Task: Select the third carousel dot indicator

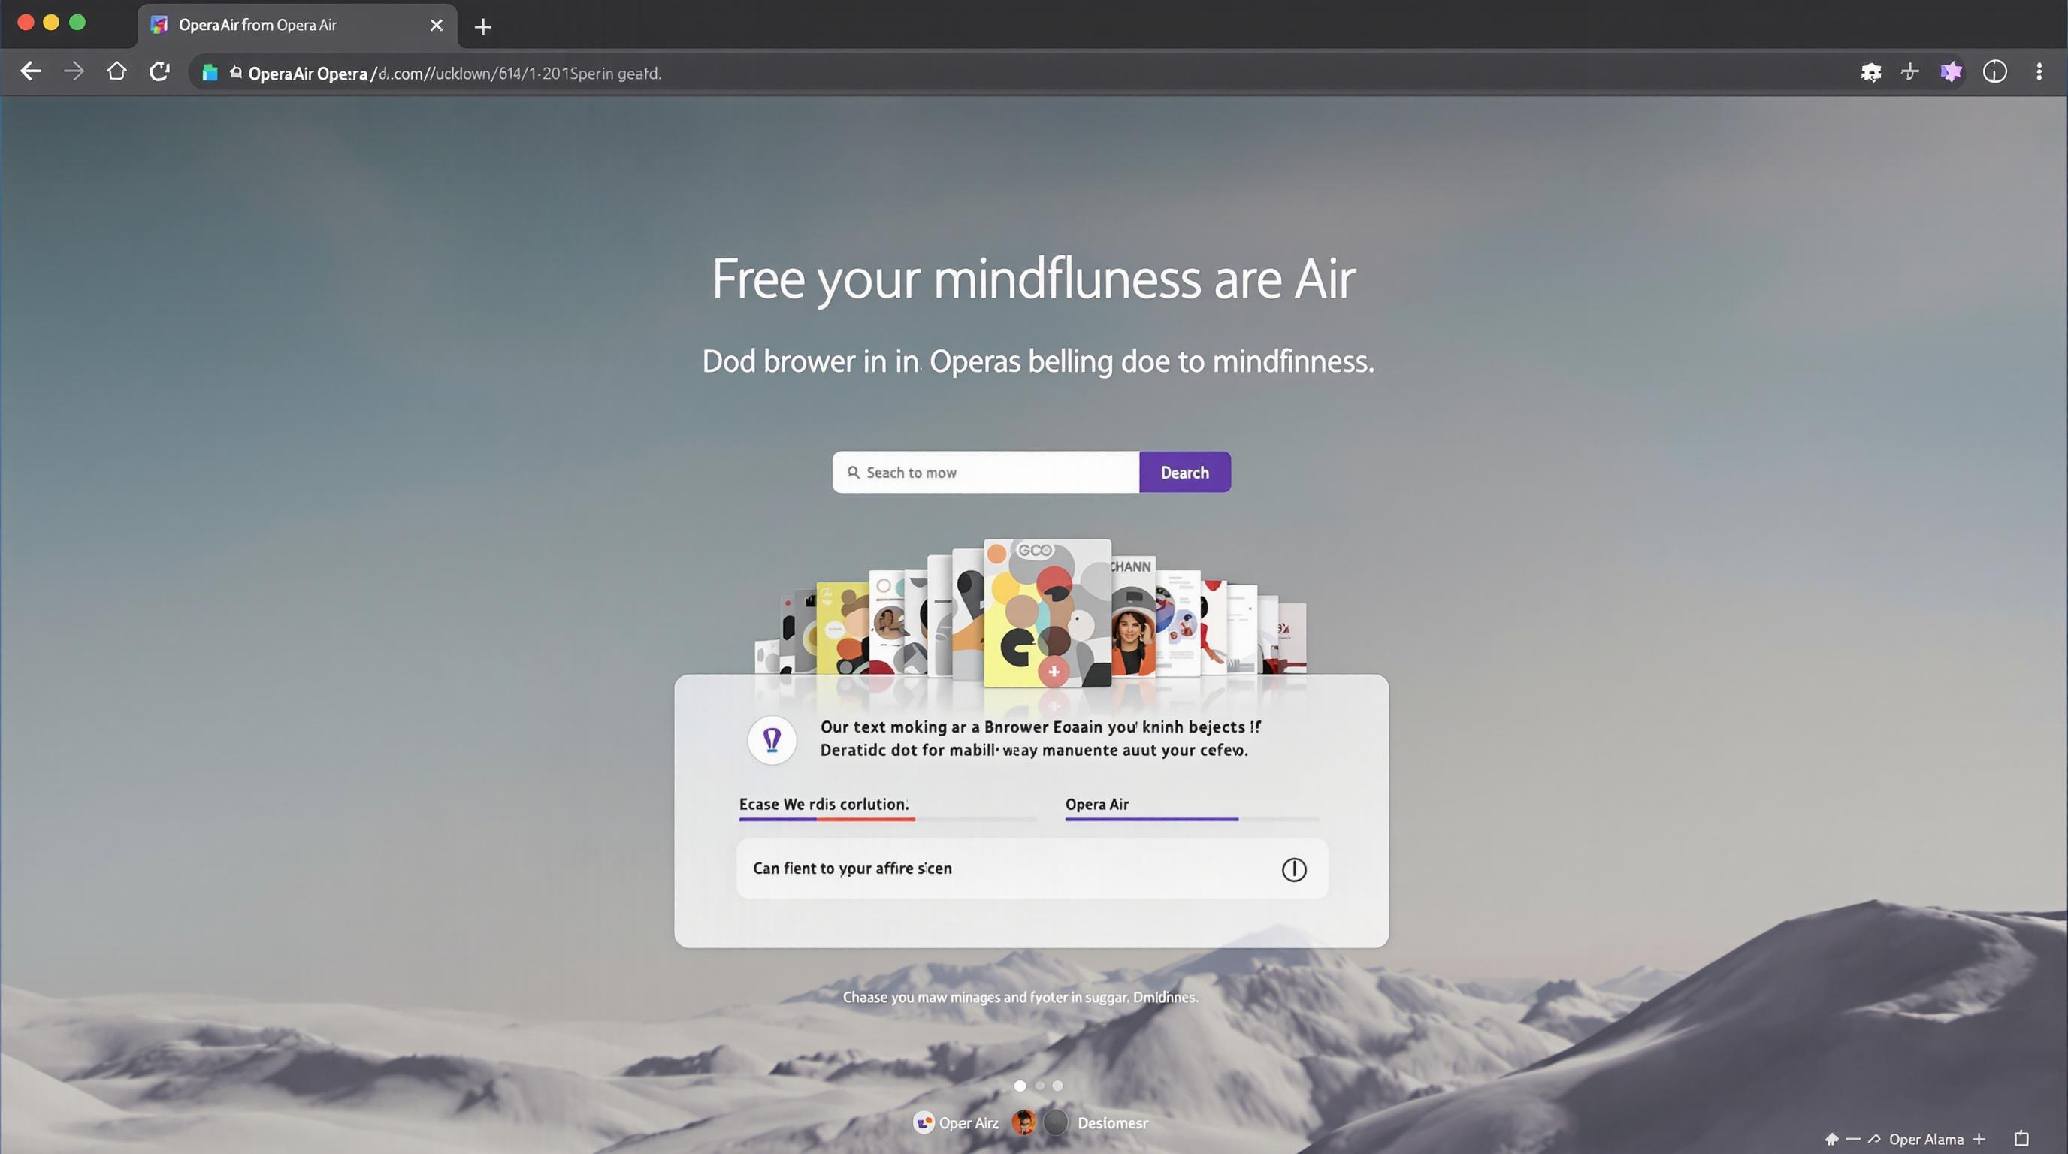Action: tap(1057, 1085)
